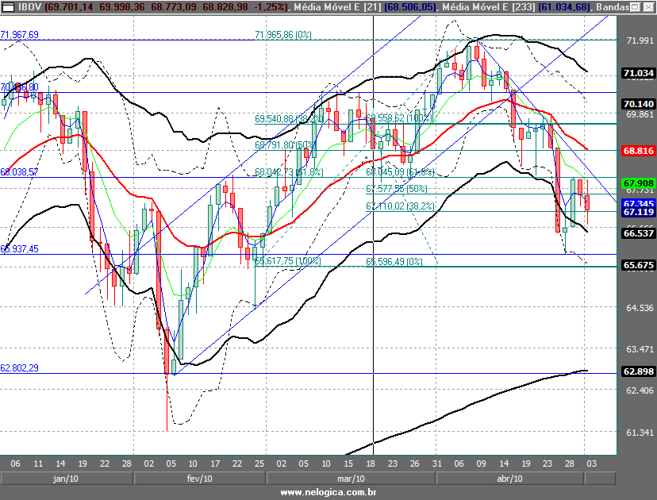
Task: Click the Bandas indicator label in title
Action: (613, 7)
